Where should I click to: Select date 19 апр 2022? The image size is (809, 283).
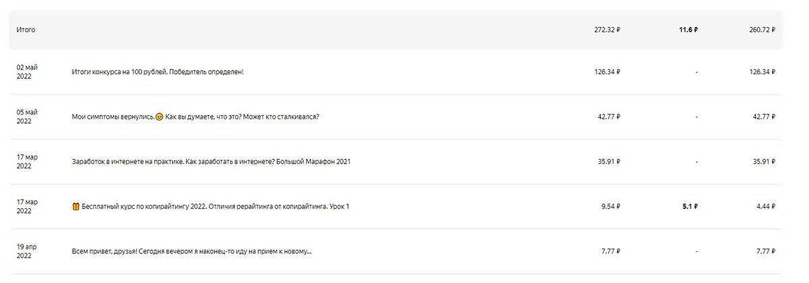point(27,251)
